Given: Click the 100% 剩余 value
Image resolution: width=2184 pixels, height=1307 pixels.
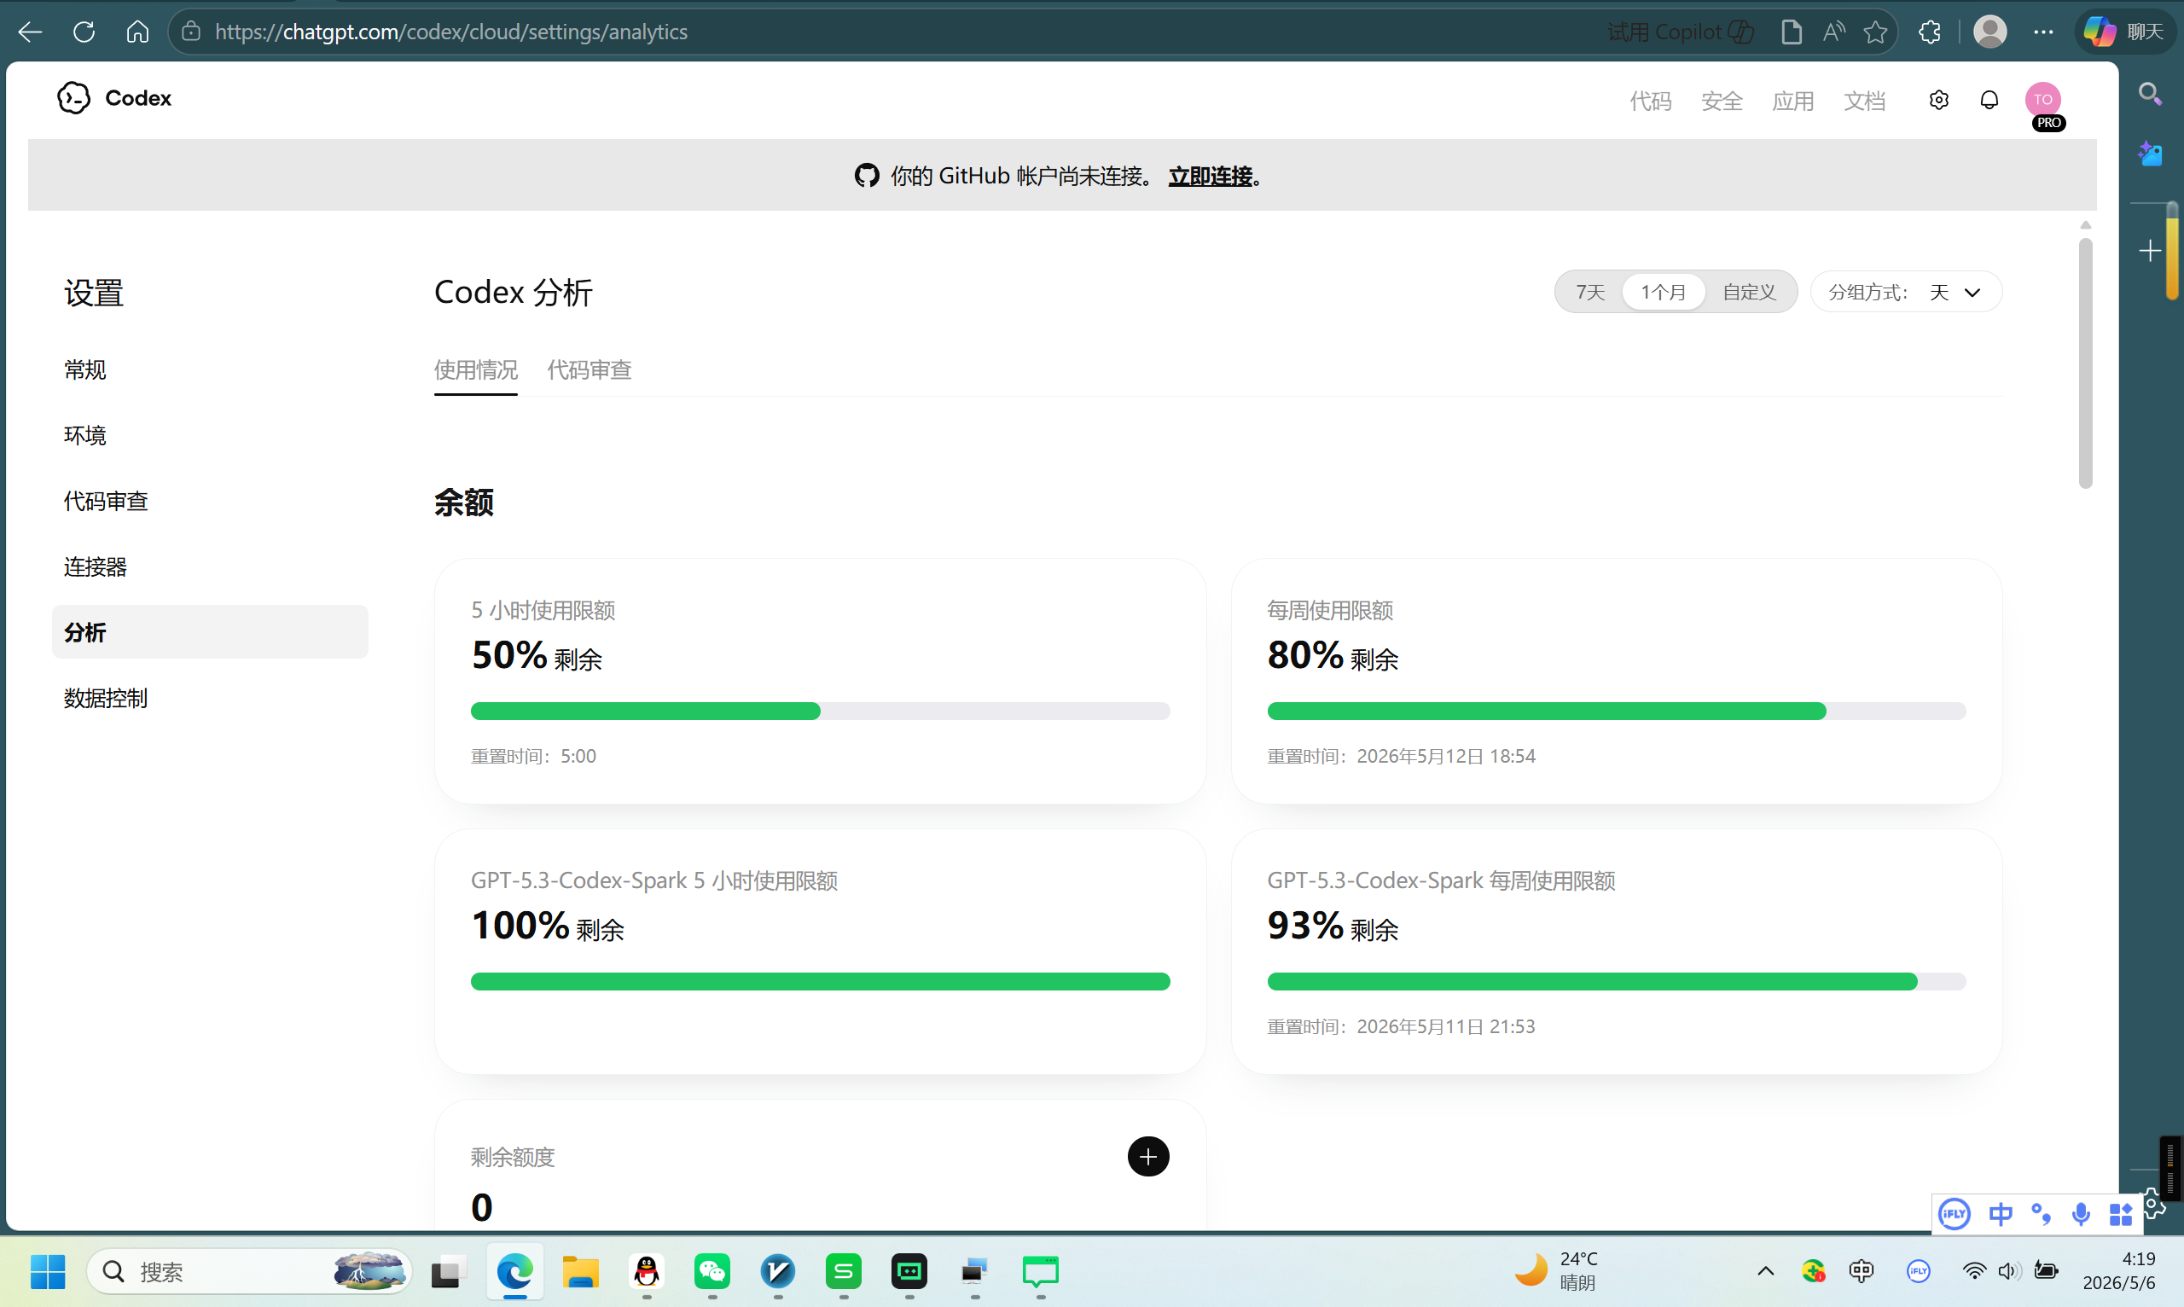Looking at the screenshot, I should (548, 926).
